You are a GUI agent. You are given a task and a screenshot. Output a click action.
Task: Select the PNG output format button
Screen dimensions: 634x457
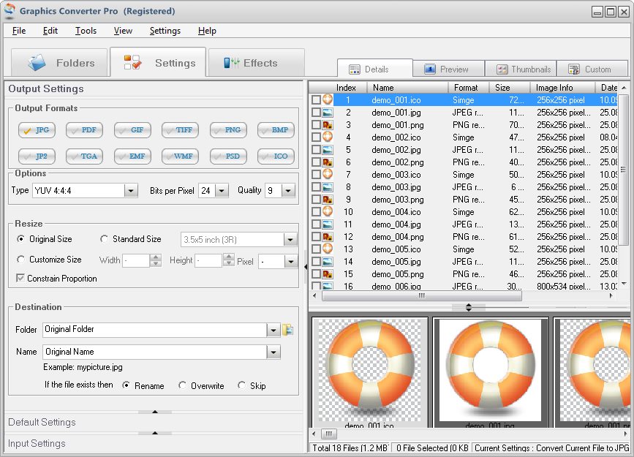pos(228,130)
